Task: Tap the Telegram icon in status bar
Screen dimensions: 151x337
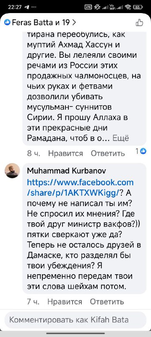Action: tap(27, 7)
